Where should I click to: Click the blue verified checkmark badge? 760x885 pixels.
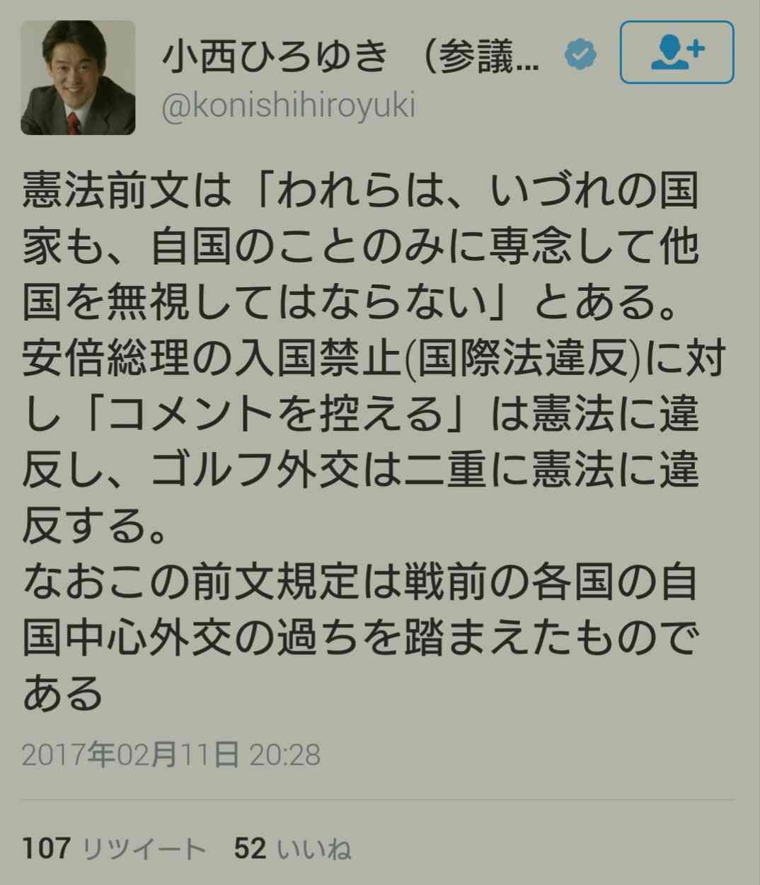(580, 55)
